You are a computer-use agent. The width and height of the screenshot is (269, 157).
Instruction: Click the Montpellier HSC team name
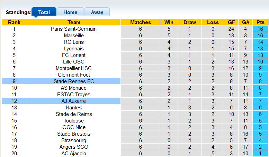click(74, 68)
